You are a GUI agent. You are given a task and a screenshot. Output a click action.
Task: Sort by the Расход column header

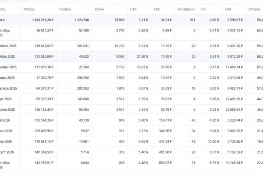pyautogui.click(x=29, y=9)
